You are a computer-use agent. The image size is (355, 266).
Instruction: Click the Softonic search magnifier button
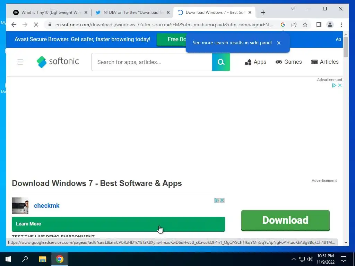(221, 62)
